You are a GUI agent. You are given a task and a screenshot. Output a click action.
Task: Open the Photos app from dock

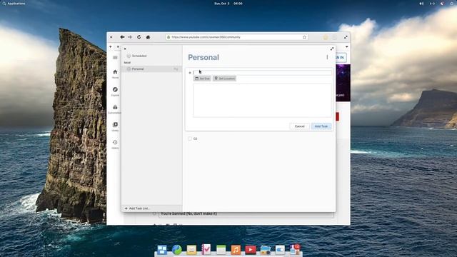(265, 250)
